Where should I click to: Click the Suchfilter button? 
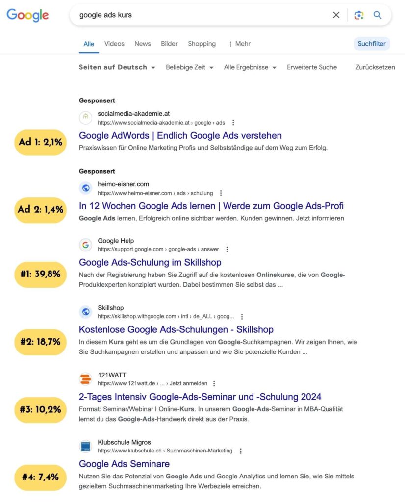tap(372, 44)
